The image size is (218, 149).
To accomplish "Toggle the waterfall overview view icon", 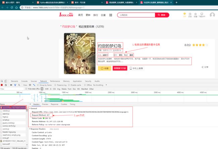I will (x=34, y=85).
